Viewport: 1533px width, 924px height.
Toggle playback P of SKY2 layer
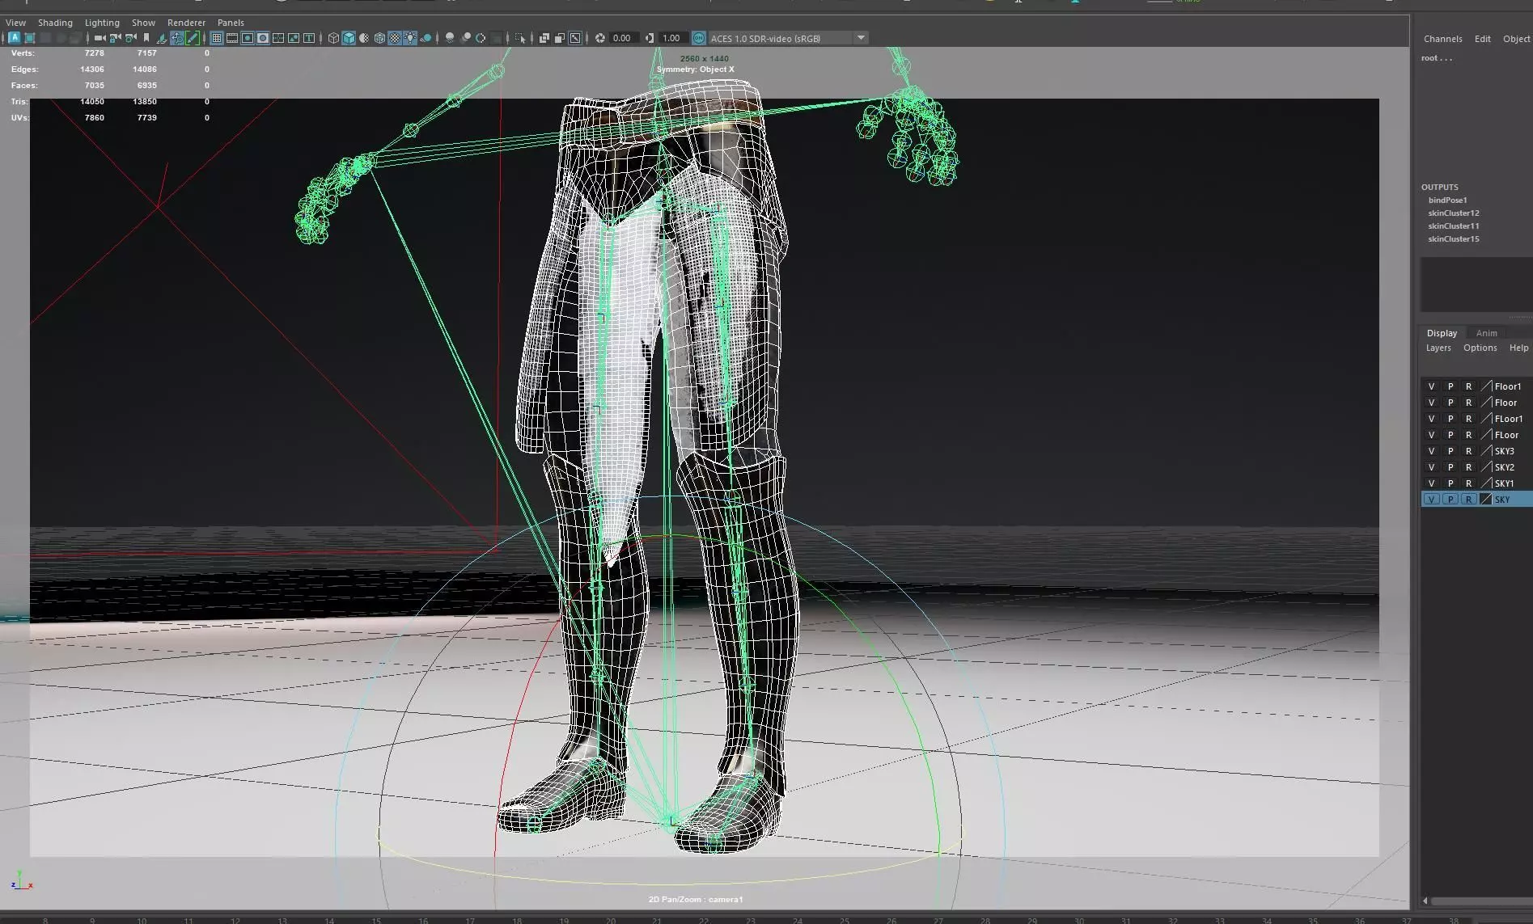(1450, 467)
